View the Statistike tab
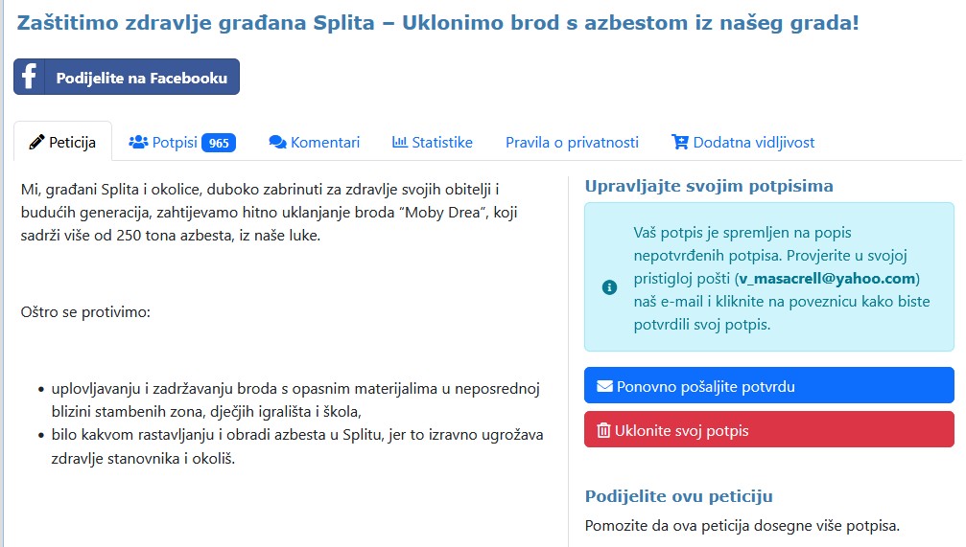The height and width of the screenshot is (547, 966). click(433, 142)
